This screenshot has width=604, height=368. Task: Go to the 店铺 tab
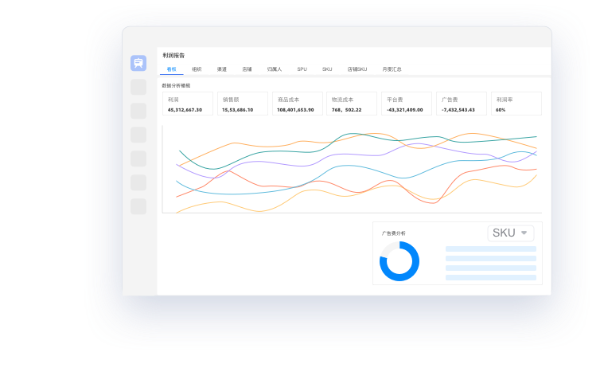(x=247, y=69)
